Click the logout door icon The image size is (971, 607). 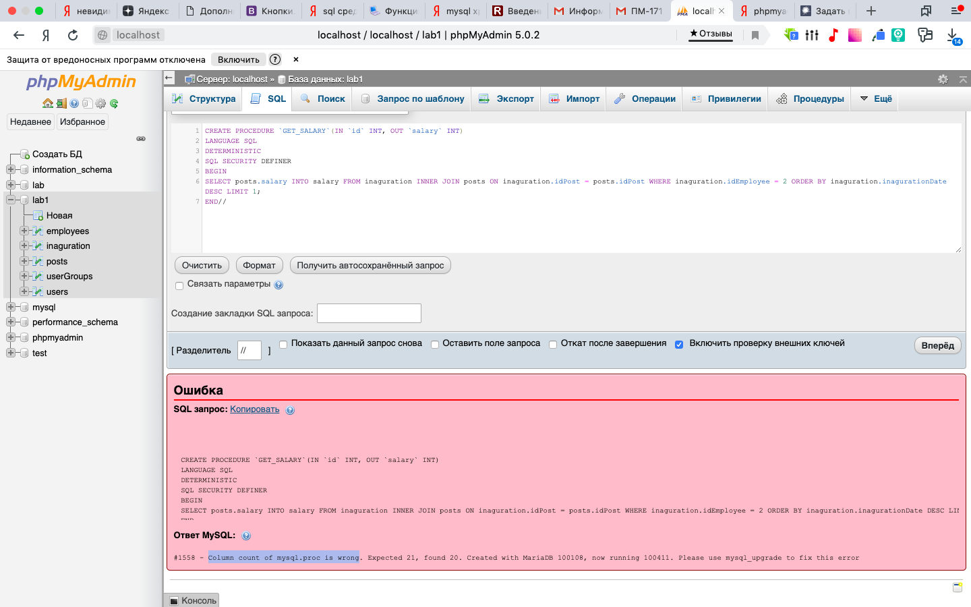61,103
